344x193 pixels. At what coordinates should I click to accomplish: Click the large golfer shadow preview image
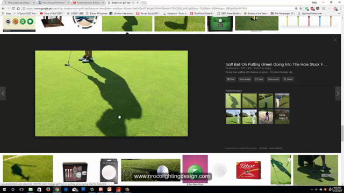pos(111,93)
